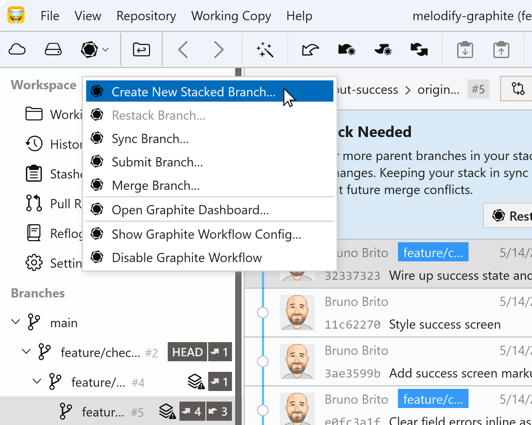Viewport: 532px width, 425px height.
Task: Select commit 11c62270 Style success screen
Action: click(388, 313)
